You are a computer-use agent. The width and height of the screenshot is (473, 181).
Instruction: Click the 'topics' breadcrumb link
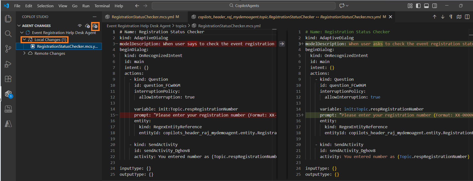point(181,26)
